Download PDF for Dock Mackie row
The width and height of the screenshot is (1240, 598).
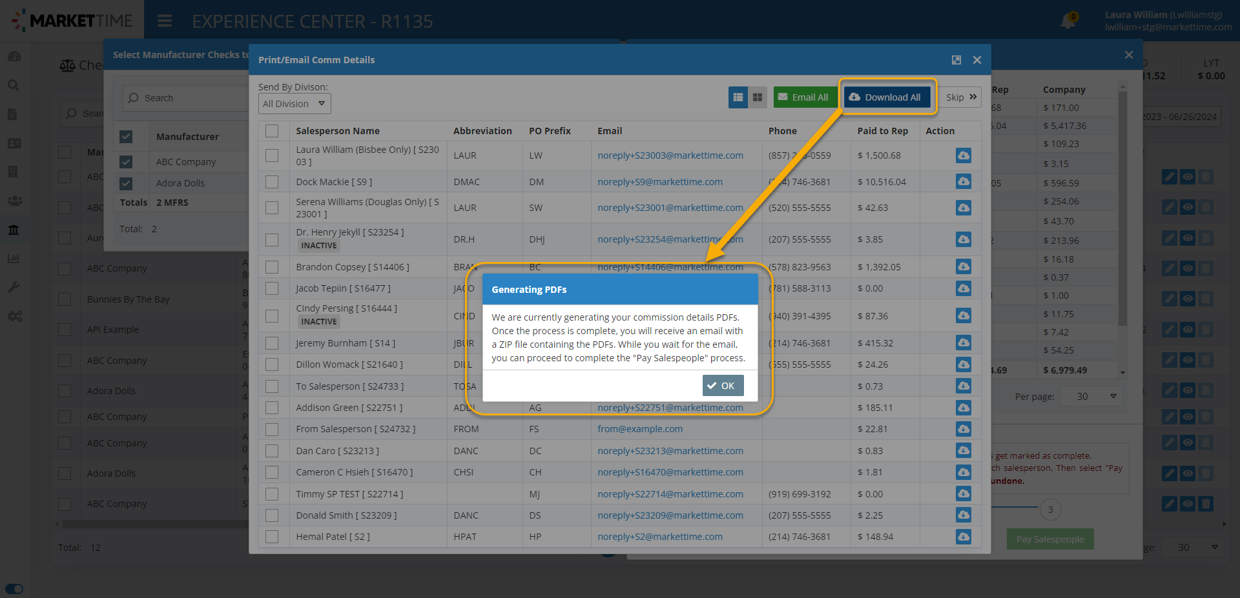(x=963, y=182)
